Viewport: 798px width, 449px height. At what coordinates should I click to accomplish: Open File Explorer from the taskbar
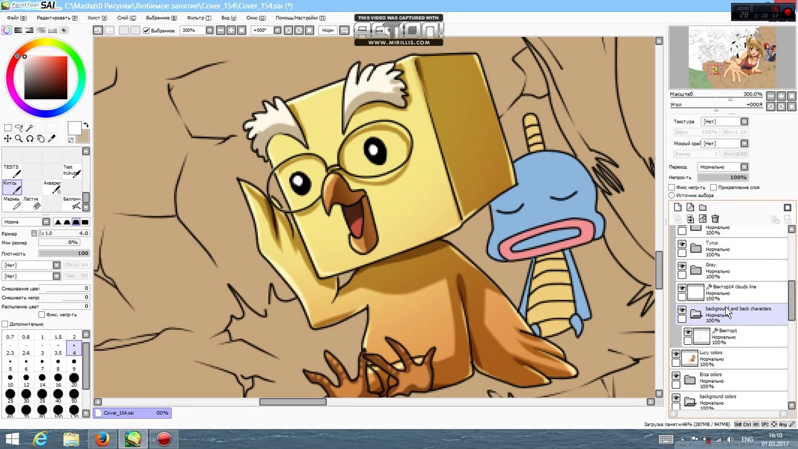tap(71, 439)
